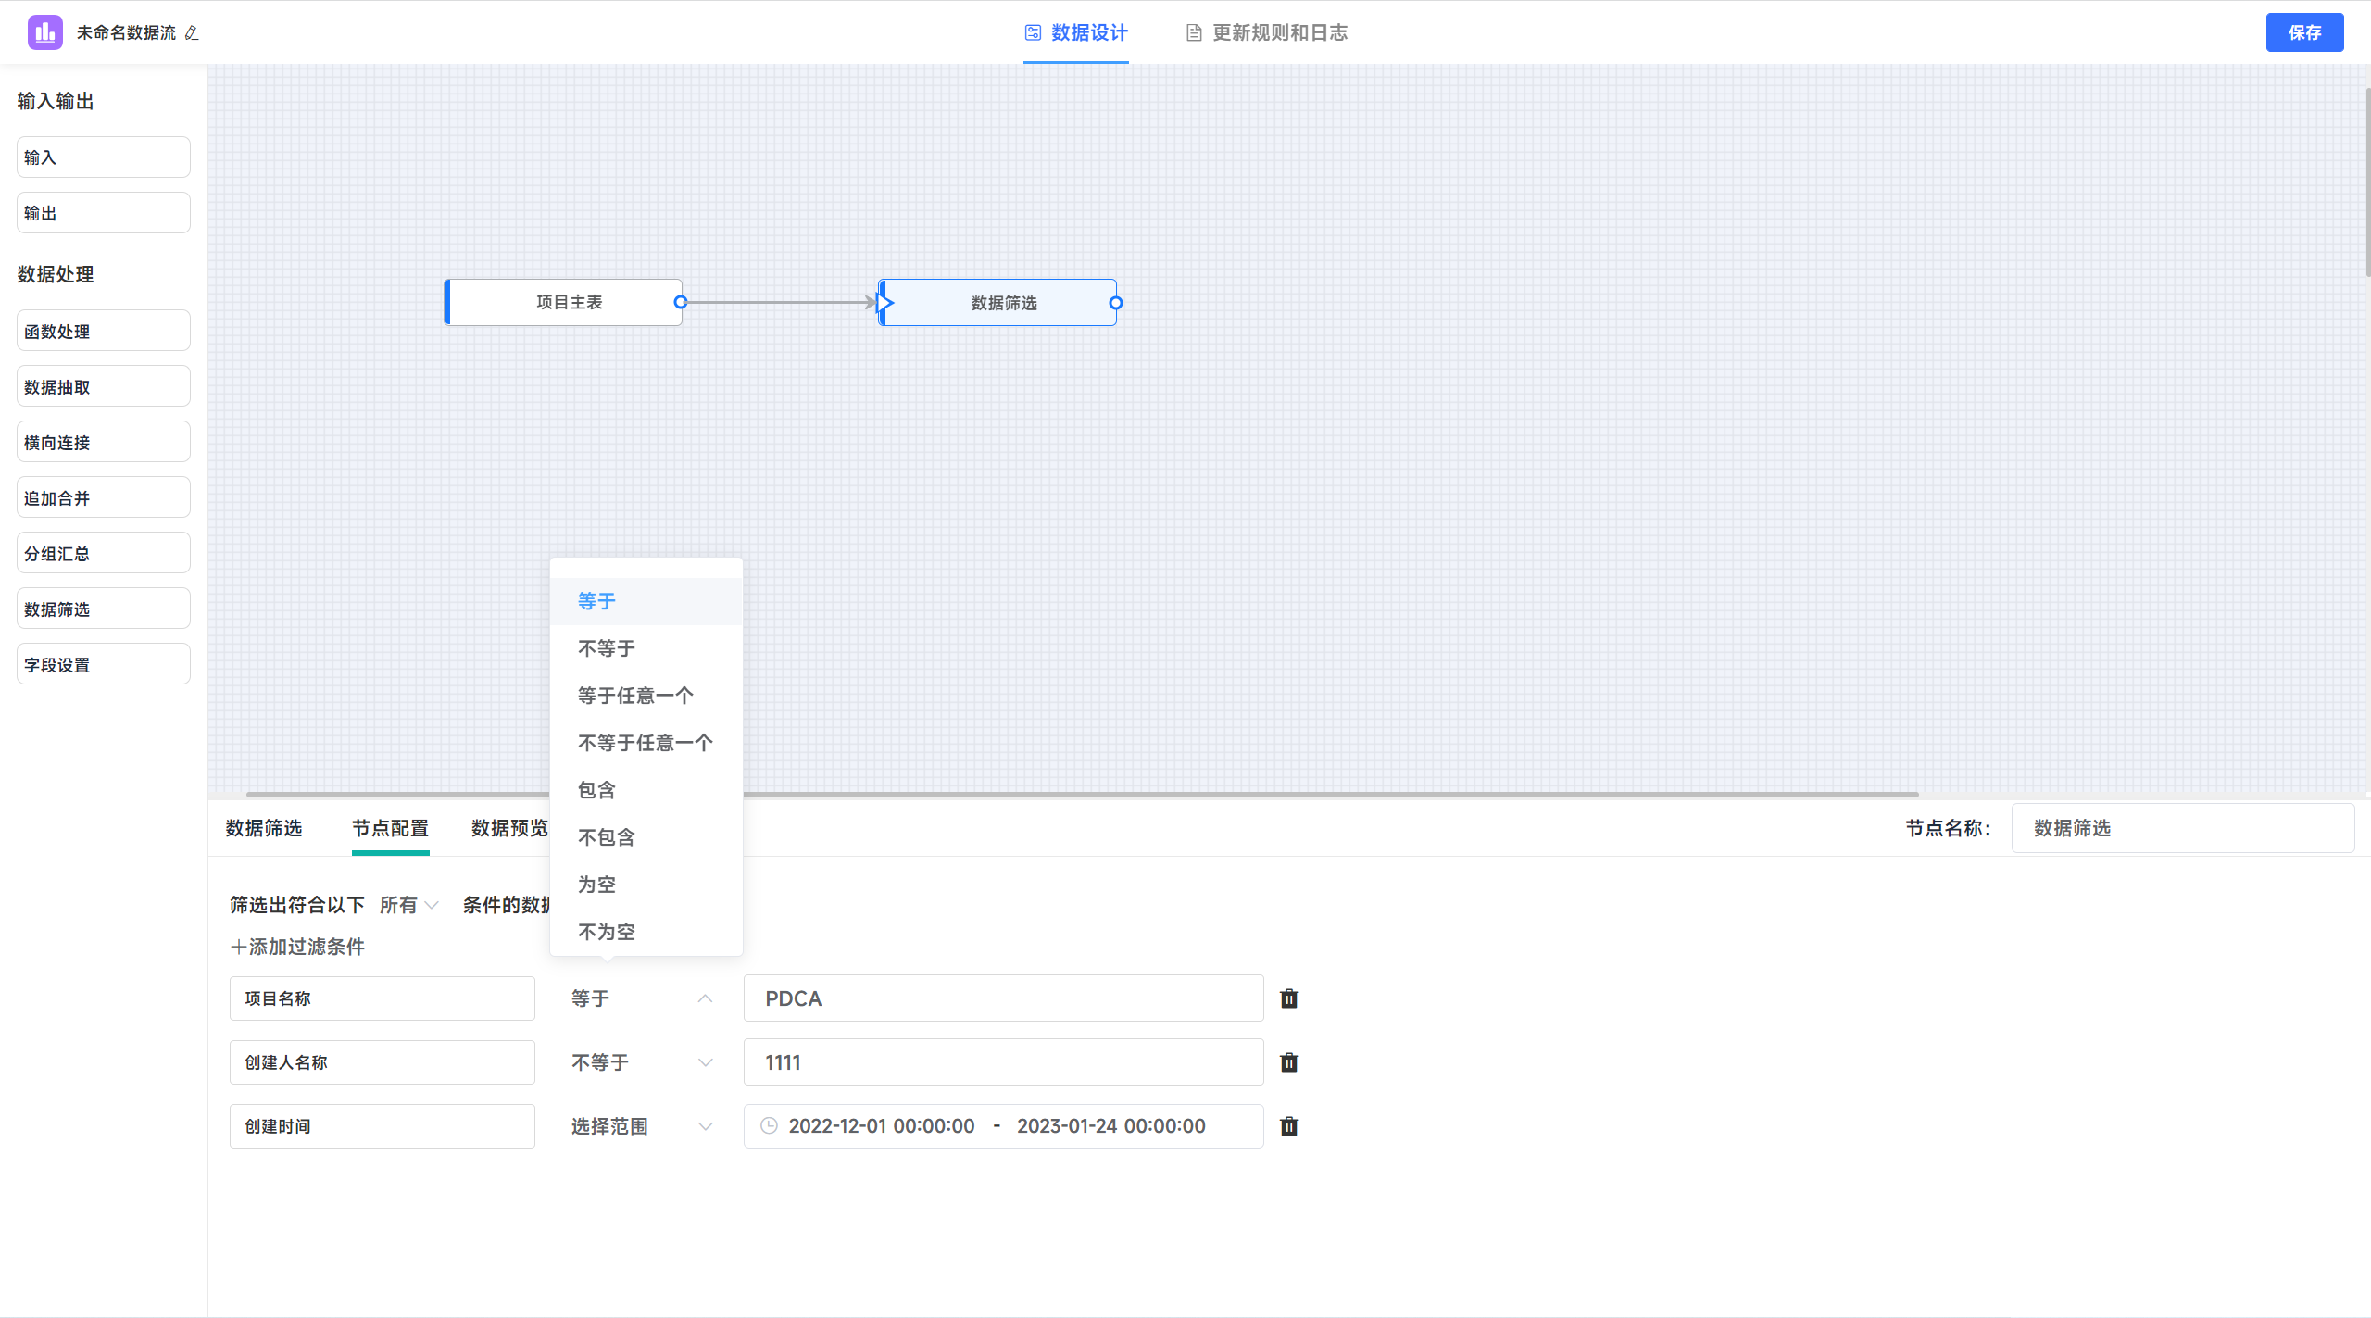Click the 节点名称 input field

(2182, 828)
